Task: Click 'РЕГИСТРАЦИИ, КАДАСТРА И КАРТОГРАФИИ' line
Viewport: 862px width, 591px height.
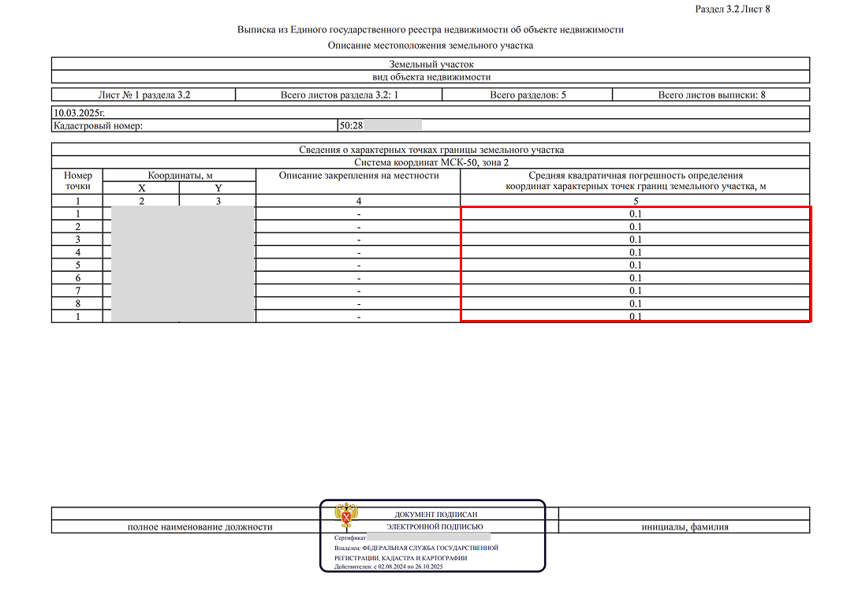Action: 401,558
